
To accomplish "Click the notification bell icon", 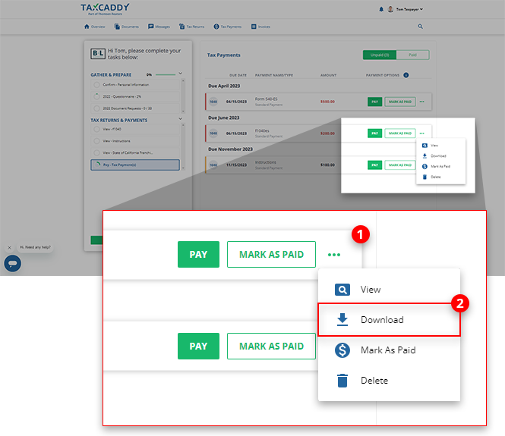I will (381, 9).
